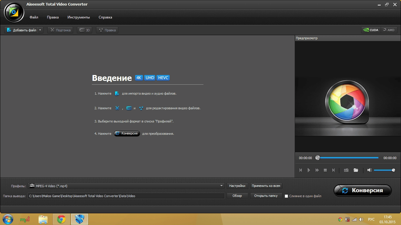Click the tray volume icon
The width and height of the screenshot is (401, 225).
coord(361,219)
